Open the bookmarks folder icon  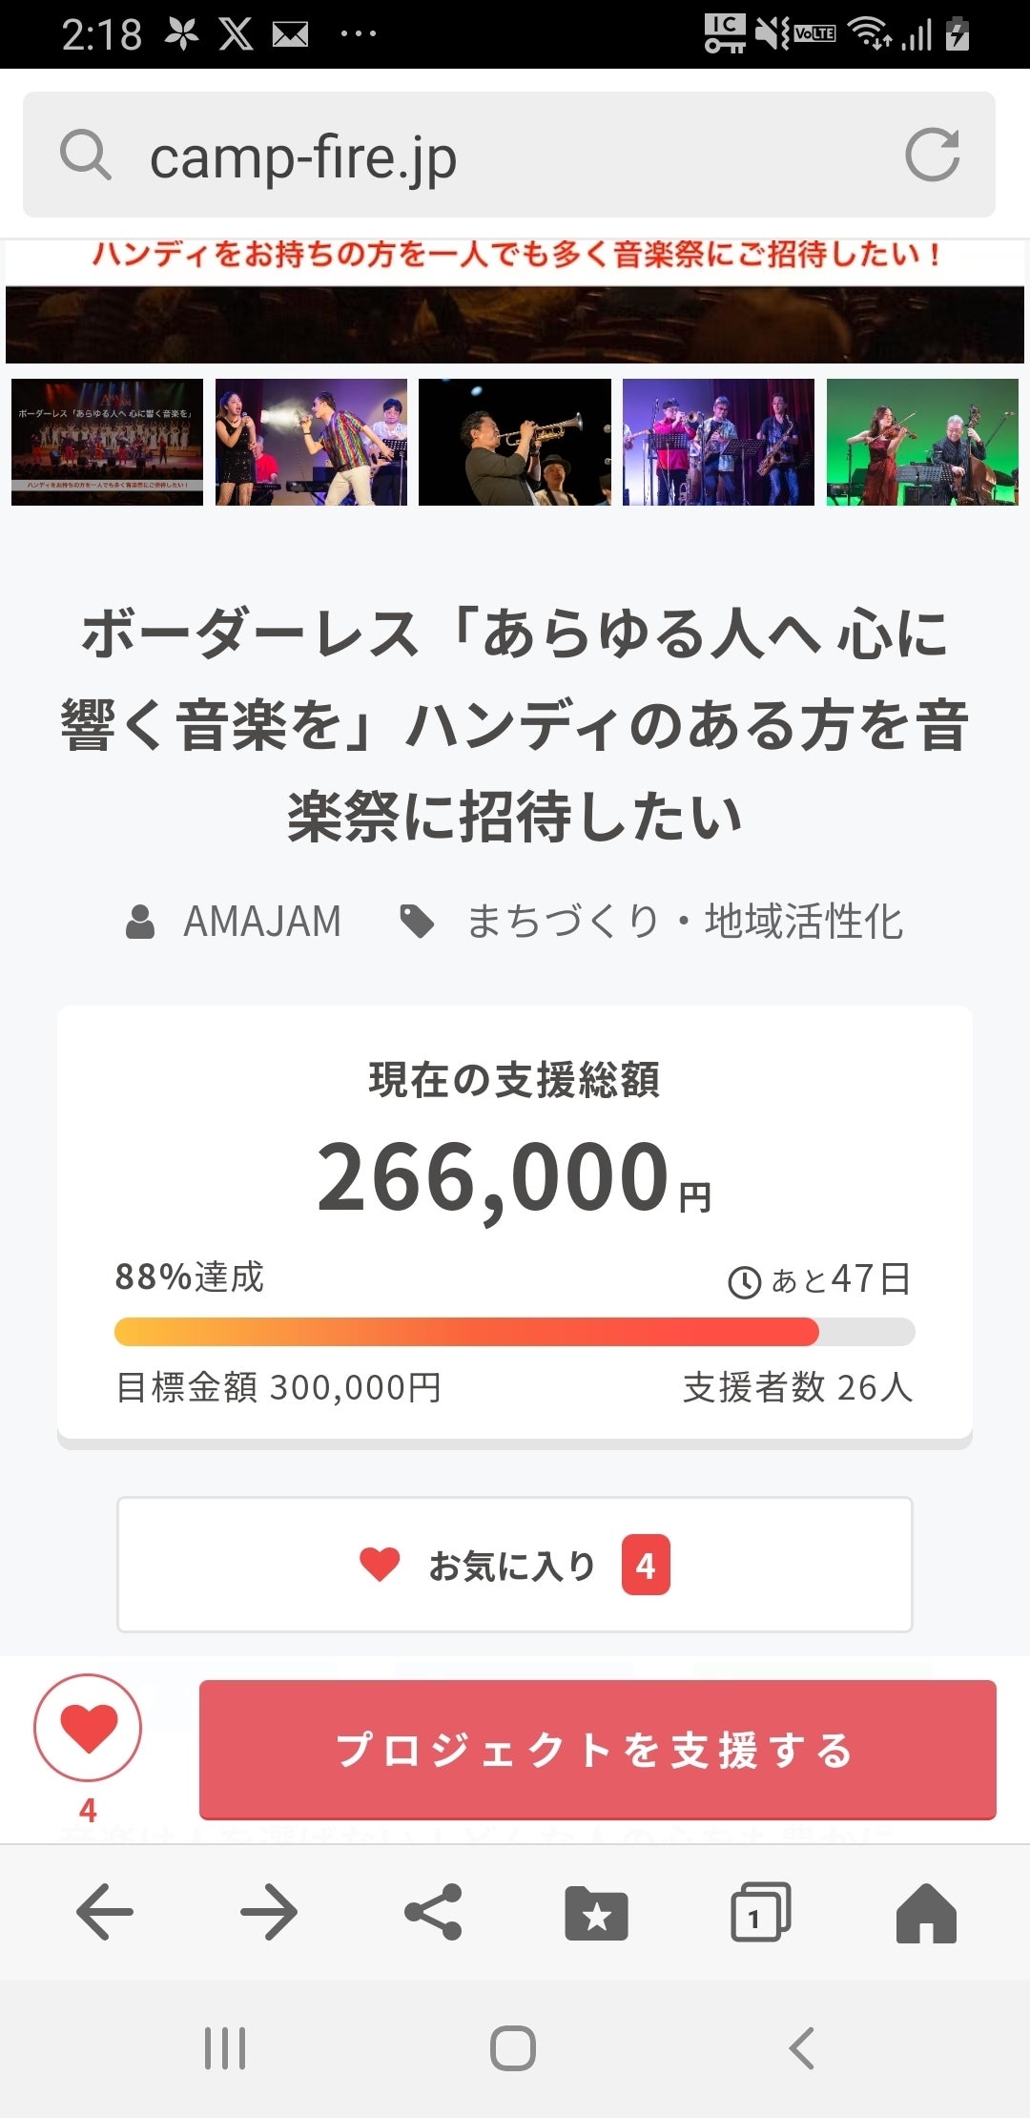(596, 1912)
